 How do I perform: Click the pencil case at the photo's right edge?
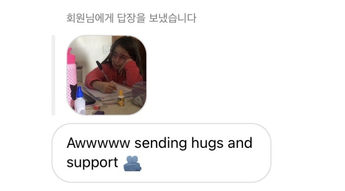tap(139, 94)
